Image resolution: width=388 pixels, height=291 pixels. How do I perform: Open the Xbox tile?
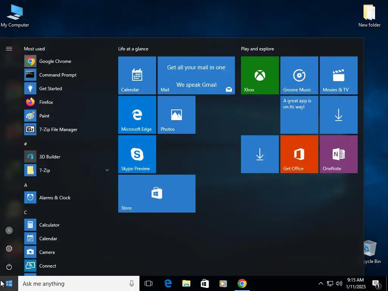point(260,75)
